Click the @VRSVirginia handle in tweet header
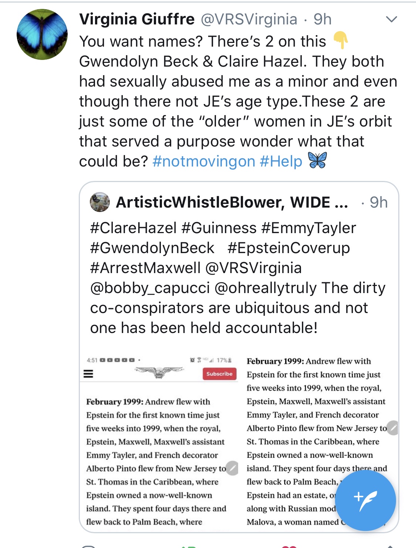416x548 pixels. click(249, 19)
